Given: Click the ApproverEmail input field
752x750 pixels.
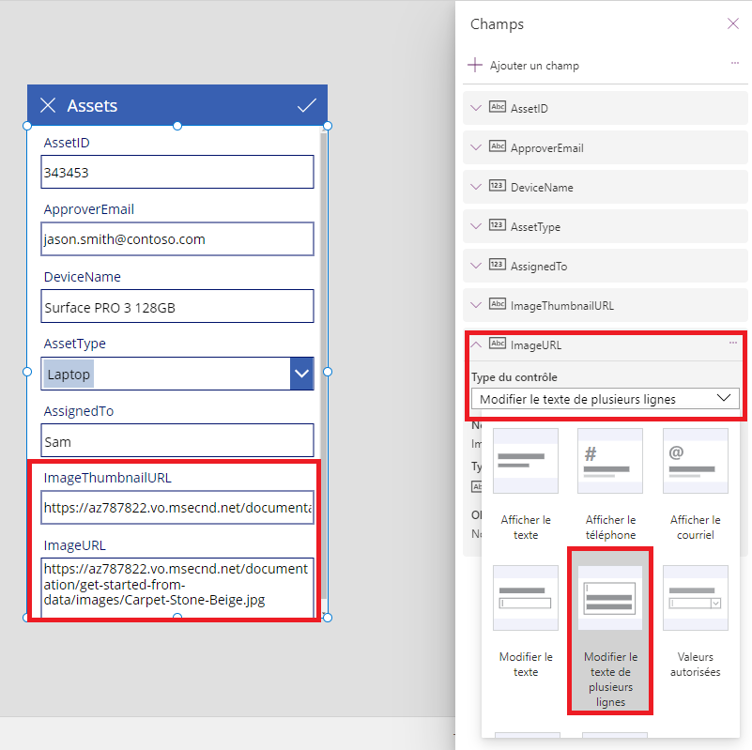Looking at the screenshot, I should point(177,238).
